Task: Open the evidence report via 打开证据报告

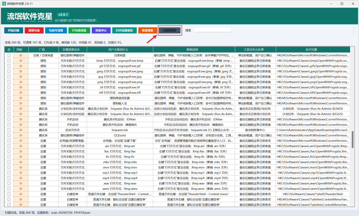Action: (124, 30)
